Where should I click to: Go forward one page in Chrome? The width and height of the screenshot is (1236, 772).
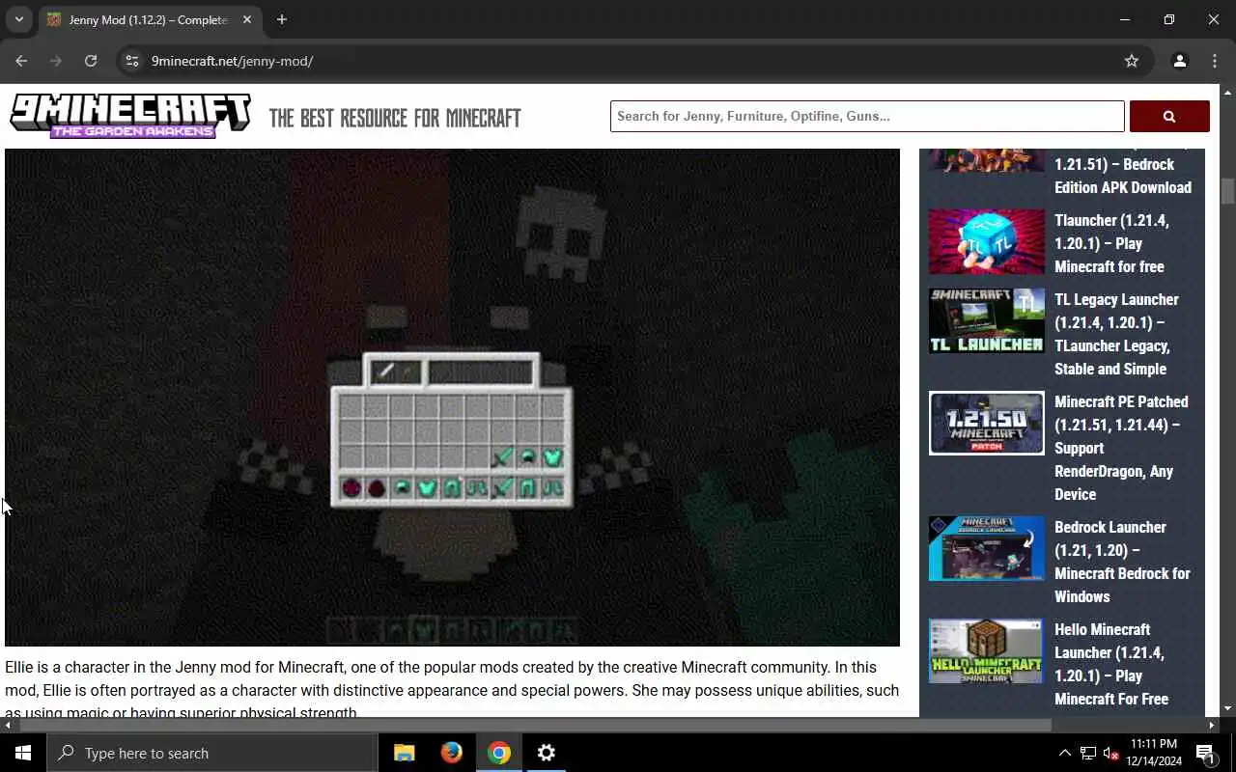[x=56, y=61]
